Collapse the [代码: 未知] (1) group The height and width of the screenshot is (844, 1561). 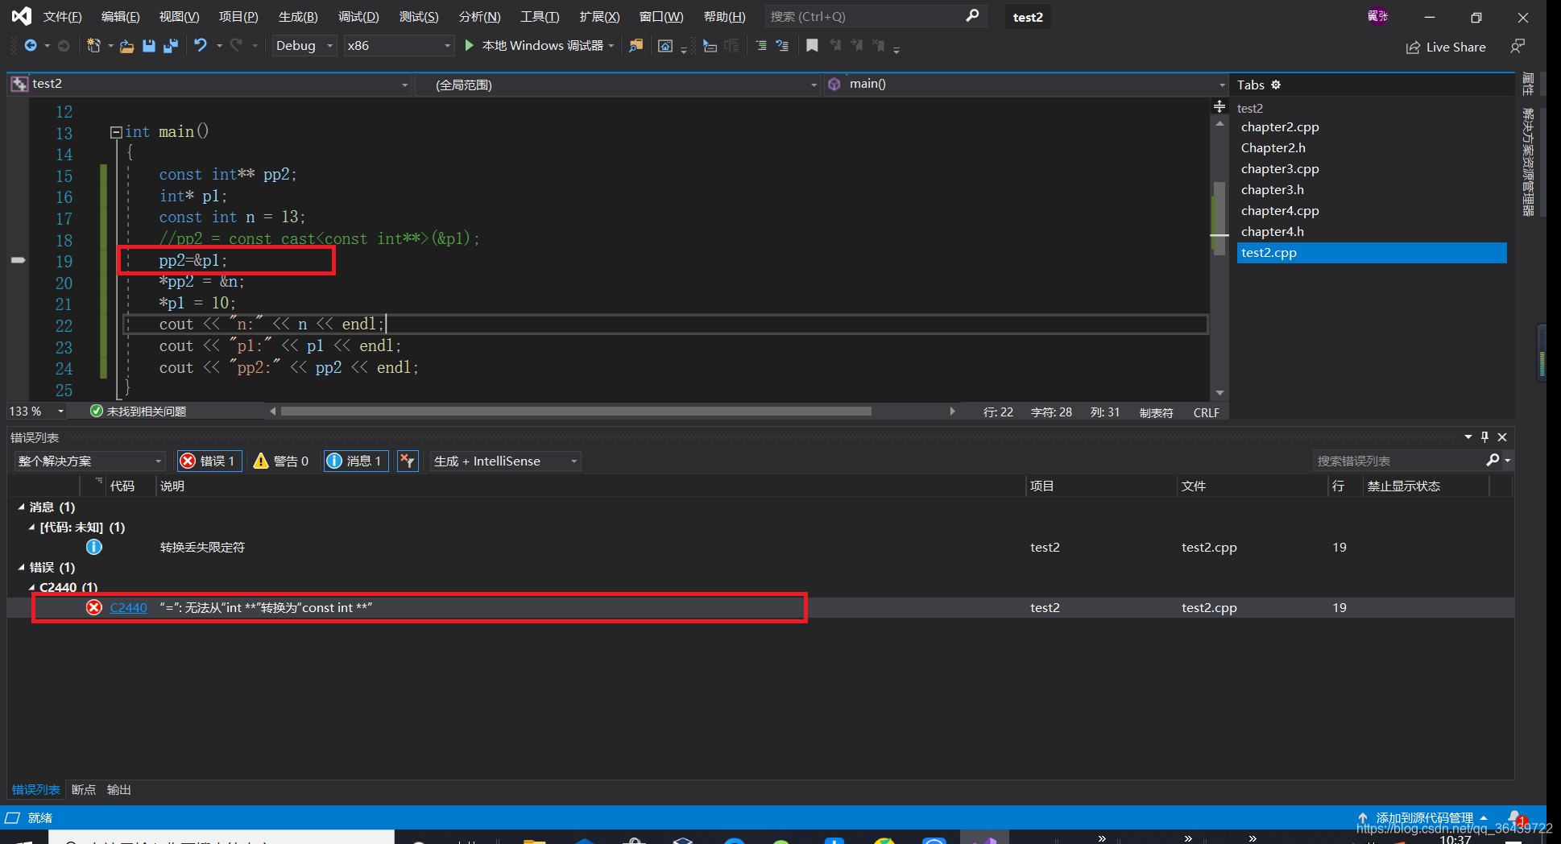coord(31,527)
